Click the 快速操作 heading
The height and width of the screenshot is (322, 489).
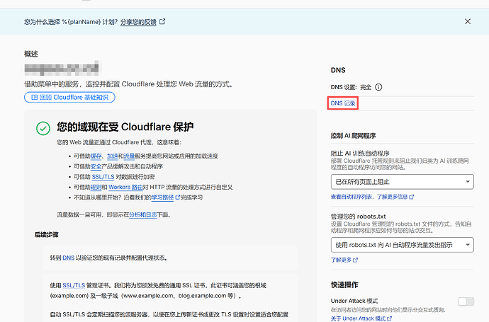click(344, 284)
